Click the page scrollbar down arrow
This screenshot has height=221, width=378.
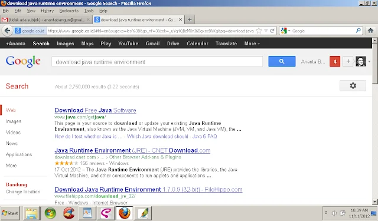(375, 202)
